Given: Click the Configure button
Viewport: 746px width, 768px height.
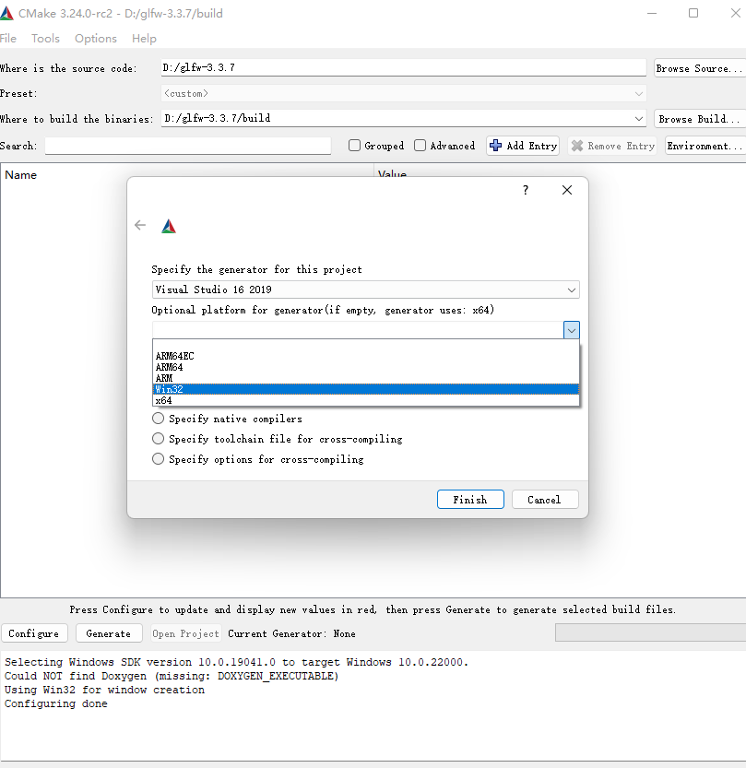Looking at the screenshot, I should click(34, 633).
